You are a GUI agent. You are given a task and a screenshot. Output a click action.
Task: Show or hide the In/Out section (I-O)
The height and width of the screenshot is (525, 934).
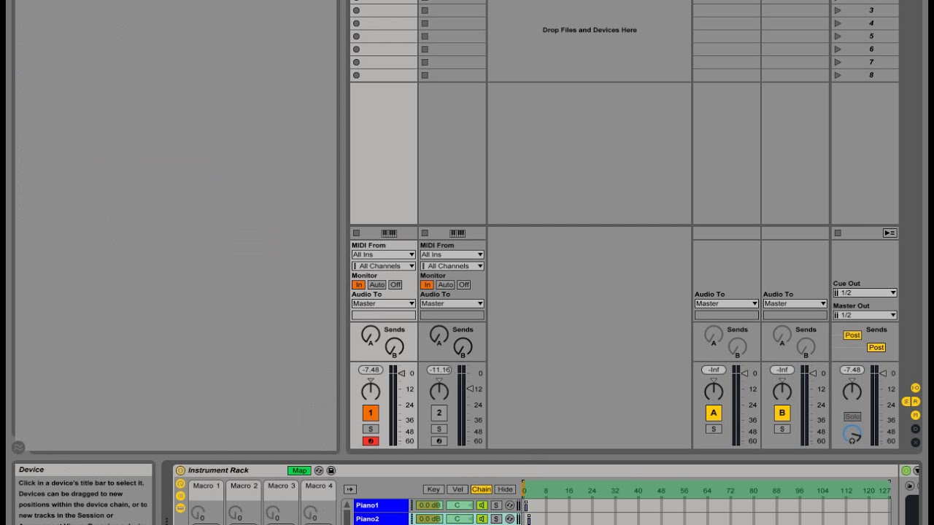(916, 388)
